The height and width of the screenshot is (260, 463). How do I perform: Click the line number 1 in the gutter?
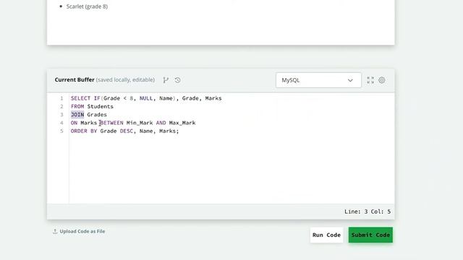click(x=61, y=98)
